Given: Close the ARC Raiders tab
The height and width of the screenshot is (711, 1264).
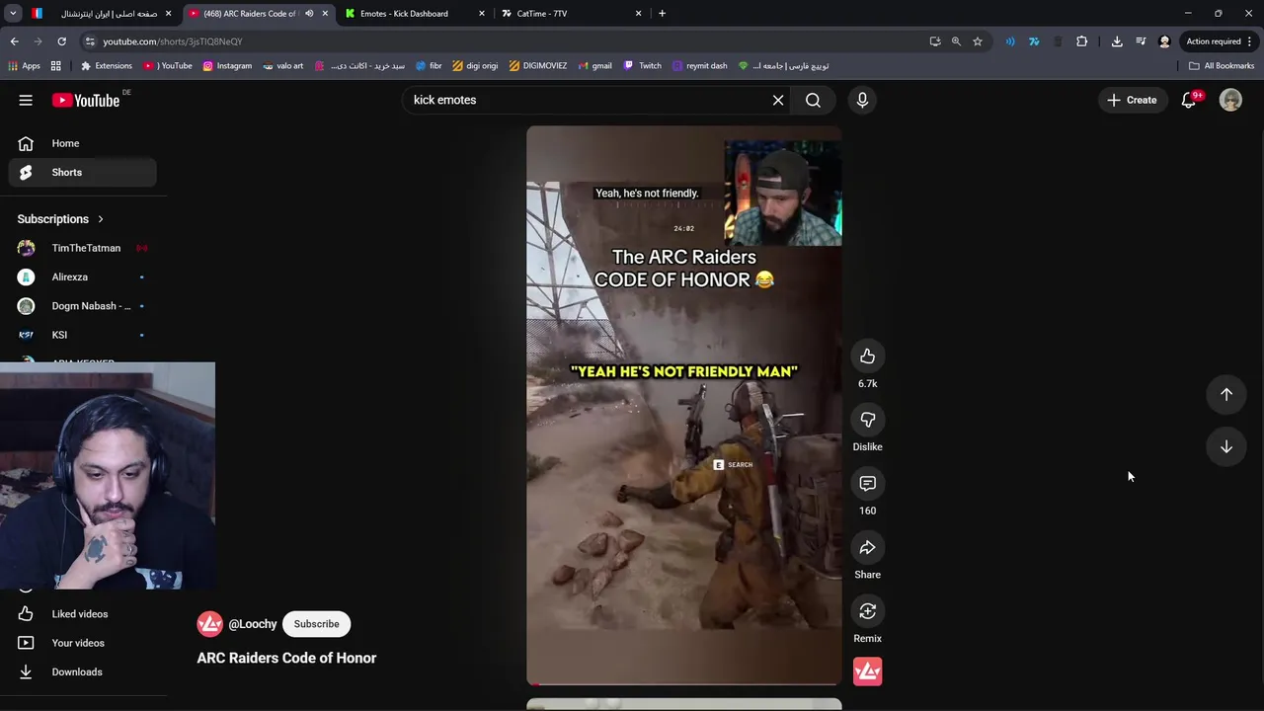Looking at the screenshot, I should pos(325,14).
